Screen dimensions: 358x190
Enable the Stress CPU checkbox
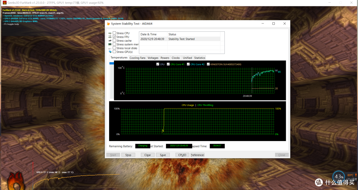(114, 33)
